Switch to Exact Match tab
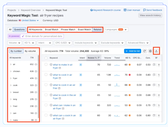 coord(85,29)
